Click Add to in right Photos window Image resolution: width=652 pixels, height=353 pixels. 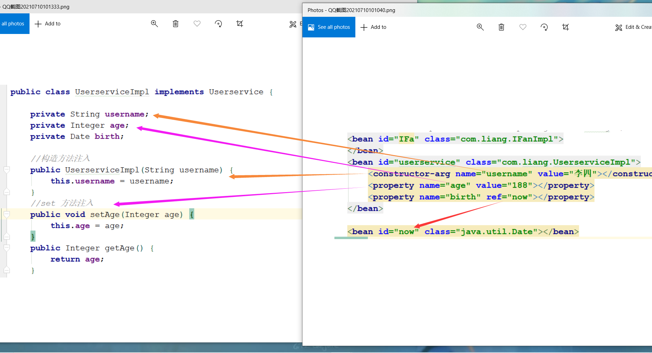374,27
